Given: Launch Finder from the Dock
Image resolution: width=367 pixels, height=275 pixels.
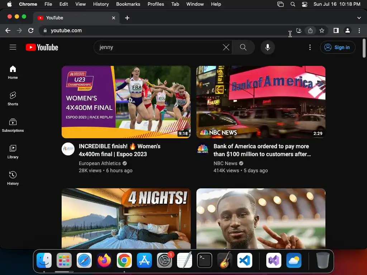Looking at the screenshot, I should click(44, 260).
